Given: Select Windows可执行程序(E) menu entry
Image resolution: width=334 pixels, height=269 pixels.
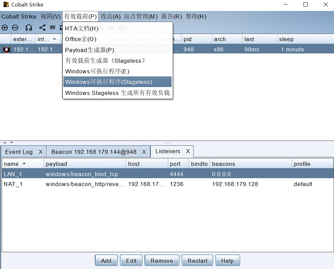Looking at the screenshot, I should coord(117,71).
